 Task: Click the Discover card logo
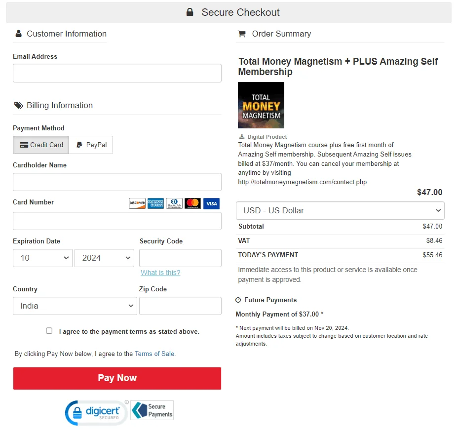(x=137, y=203)
